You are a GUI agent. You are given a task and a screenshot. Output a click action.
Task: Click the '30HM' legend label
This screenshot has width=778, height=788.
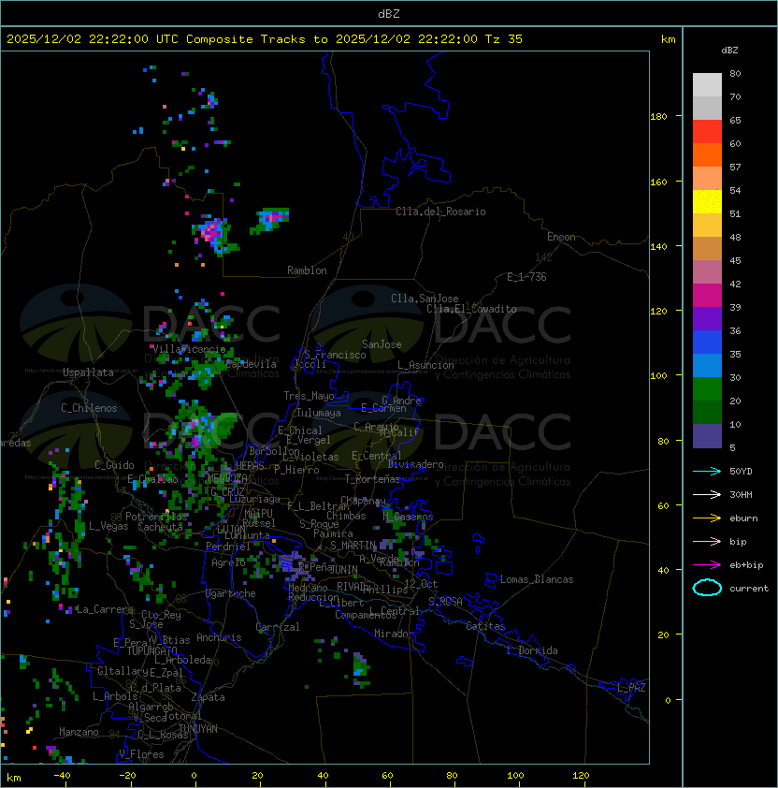click(741, 494)
